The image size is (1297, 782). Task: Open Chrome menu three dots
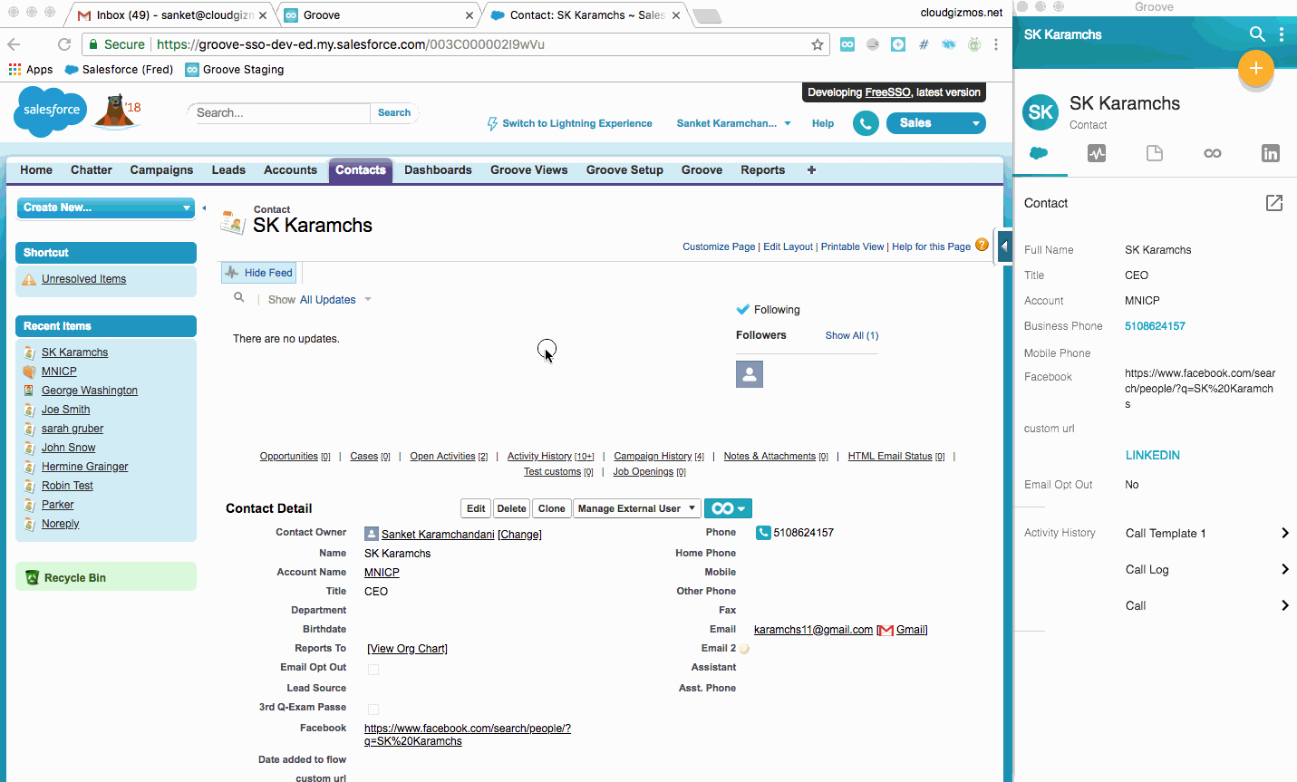(996, 44)
